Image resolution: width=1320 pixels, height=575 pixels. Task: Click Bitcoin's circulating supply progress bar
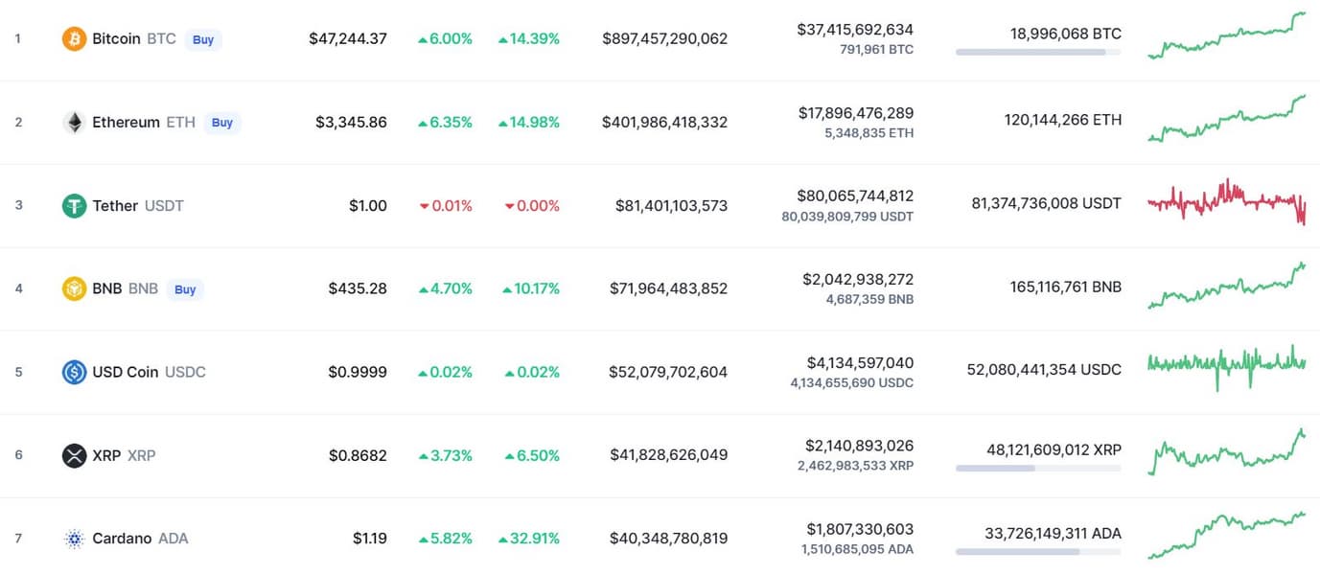(1037, 52)
